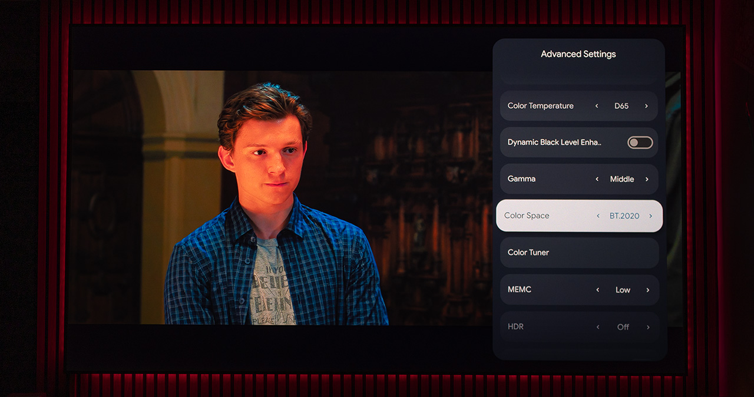Click the Low MEMC value
The width and height of the screenshot is (754, 397).
(x=623, y=290)
